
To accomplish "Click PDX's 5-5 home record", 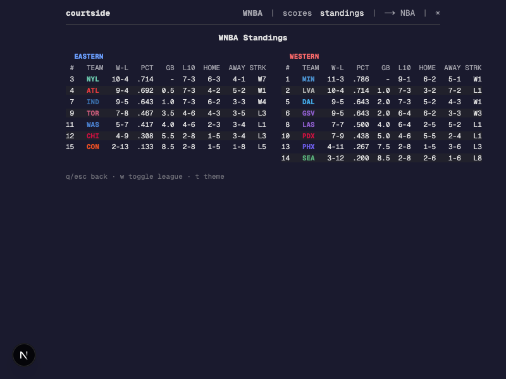I will 429,136.
